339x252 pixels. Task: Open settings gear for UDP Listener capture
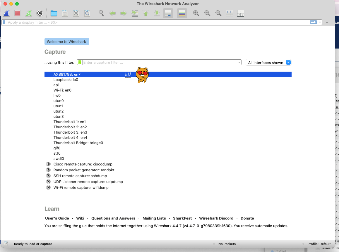[x=48, y=182]
